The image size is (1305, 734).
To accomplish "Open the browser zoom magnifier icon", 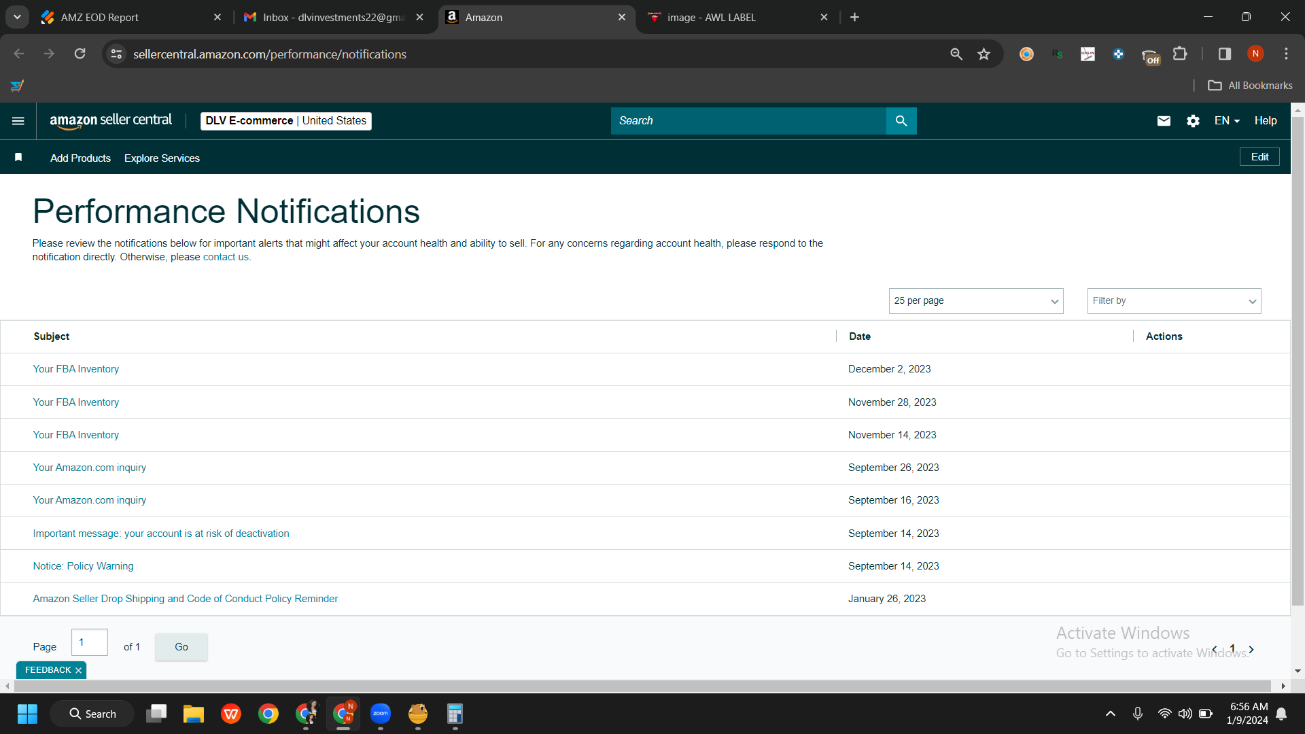I will pos(956,54).
